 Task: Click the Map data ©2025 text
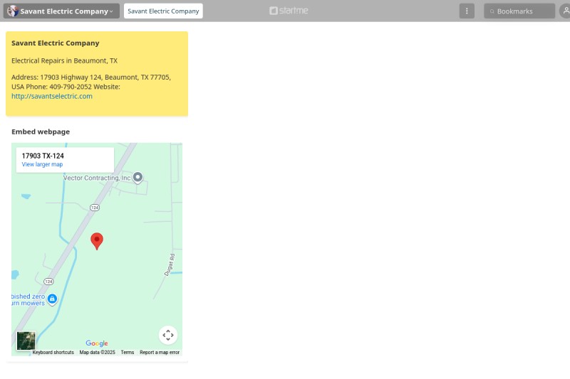click(x=97, y=352)
